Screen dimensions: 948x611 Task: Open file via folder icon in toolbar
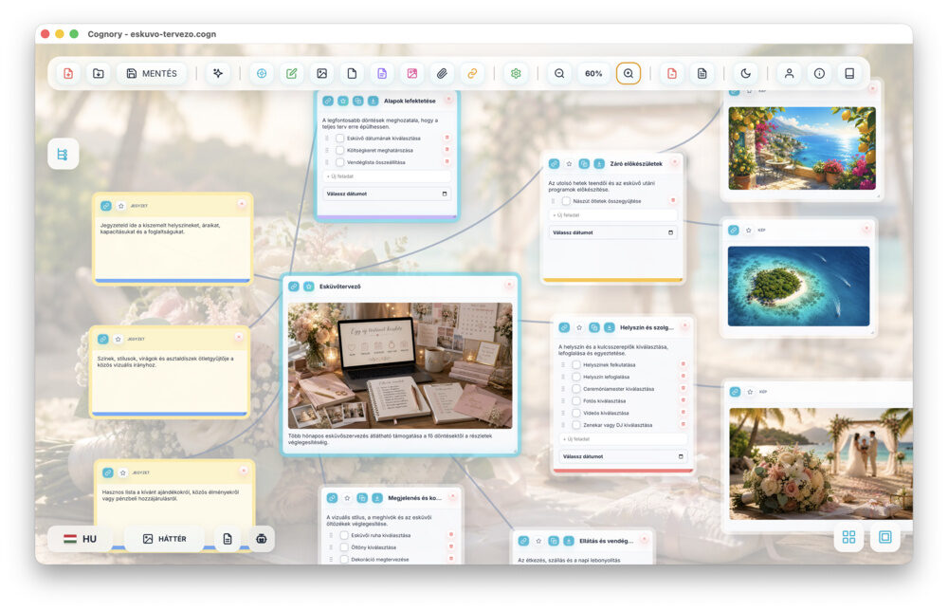tap(99, 73)
